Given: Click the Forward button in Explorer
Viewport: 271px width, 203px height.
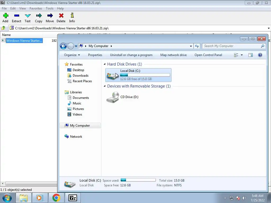Looking at the screenshot, I should pyautogui.click(x=71, y=46).
